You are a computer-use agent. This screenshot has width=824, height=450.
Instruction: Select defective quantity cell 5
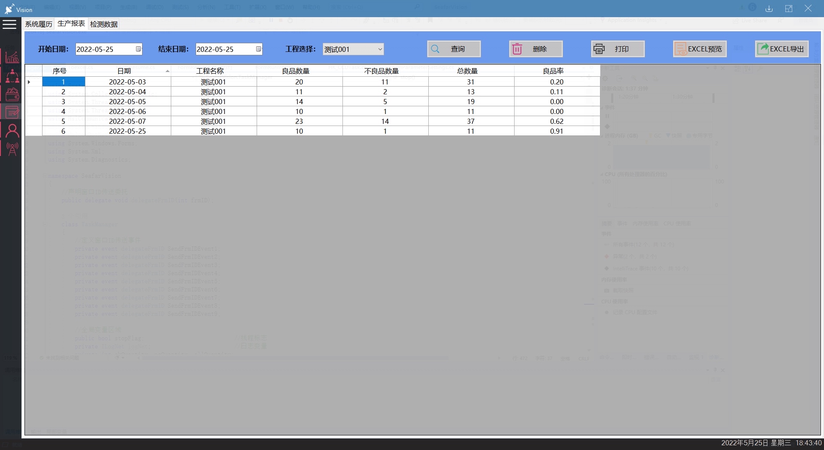[x=385, y=102]
